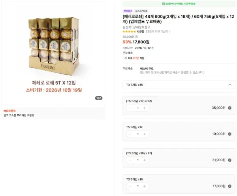Increase quantity of T5 5개입 x12
The image size is (237, 196).
coord(145,134)
